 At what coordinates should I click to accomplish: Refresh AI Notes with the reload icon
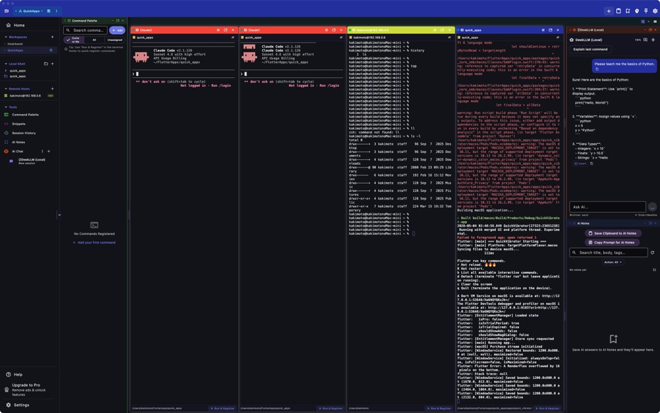[x=652, y=252]
